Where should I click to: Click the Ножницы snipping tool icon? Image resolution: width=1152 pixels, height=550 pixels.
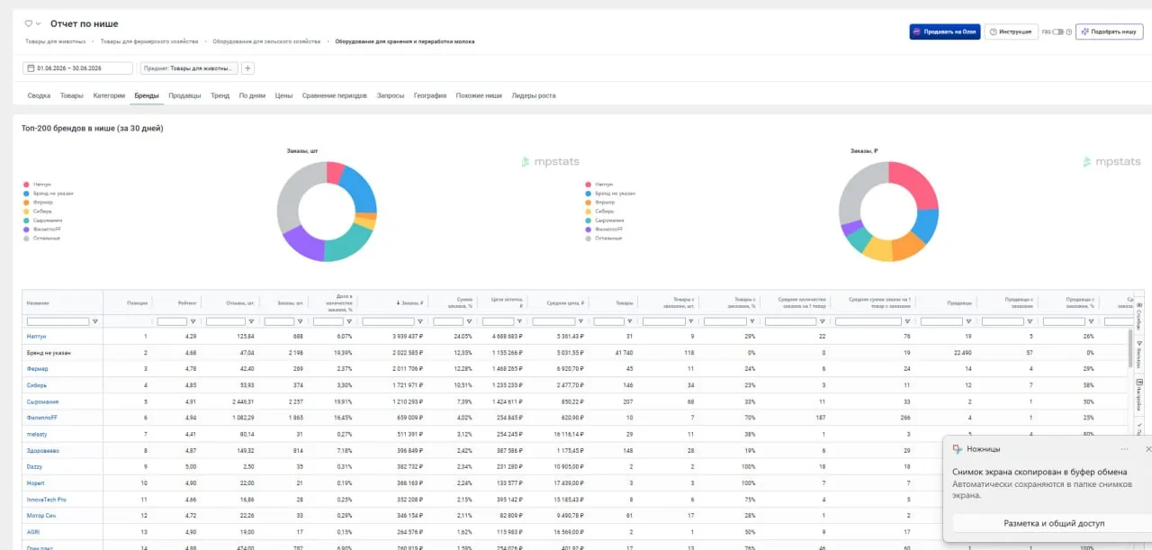tap(958, 448)
